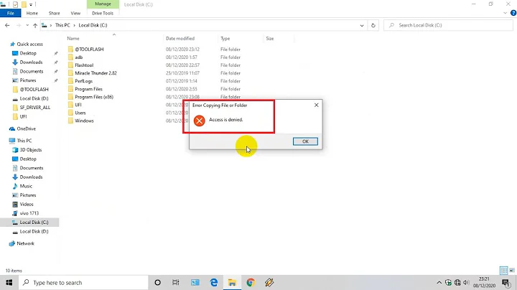Image resolution: width=517 pixels, height=290 pixels.
Task: Open the Quick Access Toolbar customize dropdown
Action: pos(31,4)
